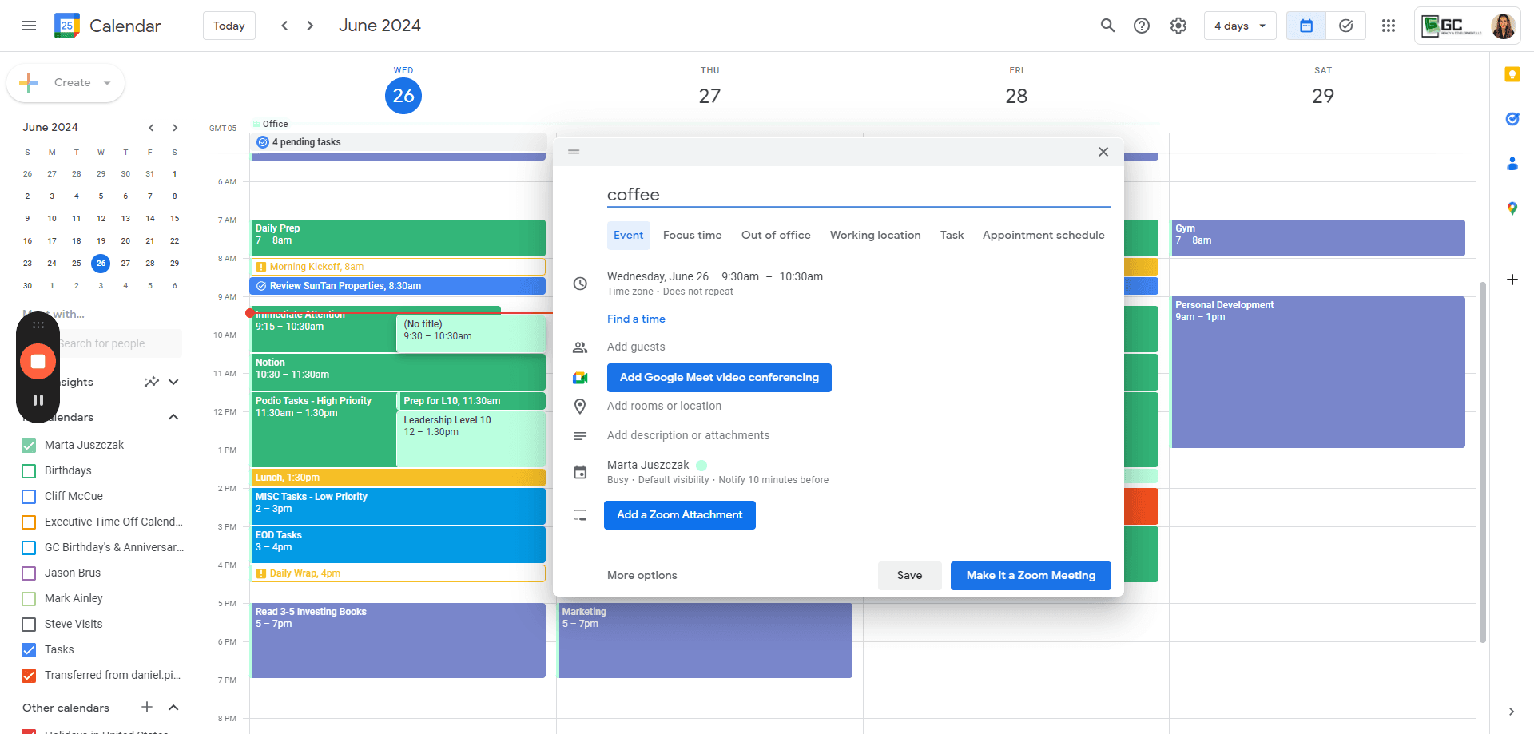Add other calendars plus icon
1534x734 pixels.
147,707
